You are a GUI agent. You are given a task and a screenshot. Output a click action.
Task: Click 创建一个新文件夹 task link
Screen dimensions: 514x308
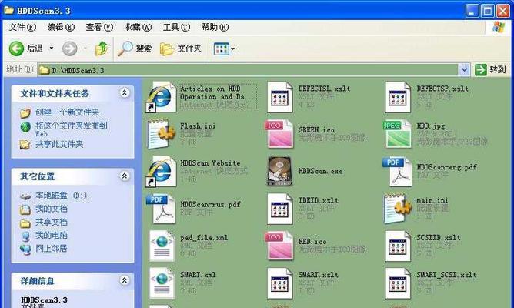[x=67, y=112]
